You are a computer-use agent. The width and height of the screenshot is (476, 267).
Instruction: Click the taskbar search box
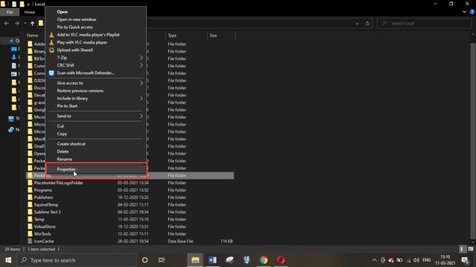(76, 260)
